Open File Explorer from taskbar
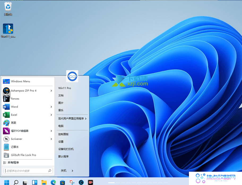242x185 pixels. tap(44, 183)
